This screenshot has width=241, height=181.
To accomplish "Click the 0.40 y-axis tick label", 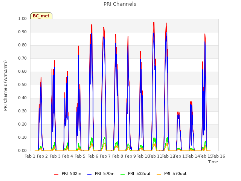I will (x=23, y=98).
